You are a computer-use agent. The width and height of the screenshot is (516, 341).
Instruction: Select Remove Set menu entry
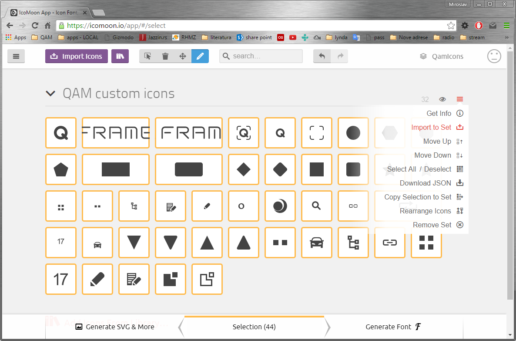pyautogui.click(x=432, y=225)
